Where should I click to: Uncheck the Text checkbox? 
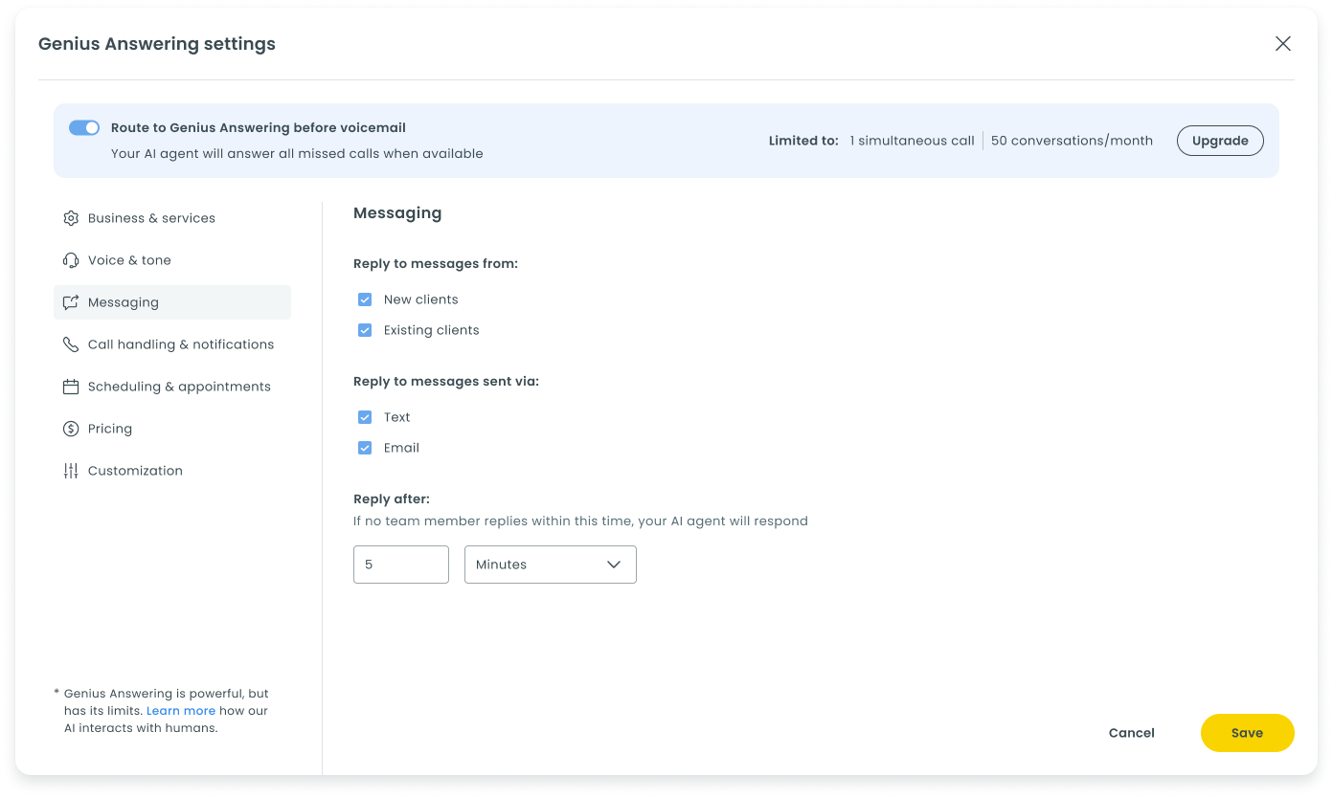(365, 417)
